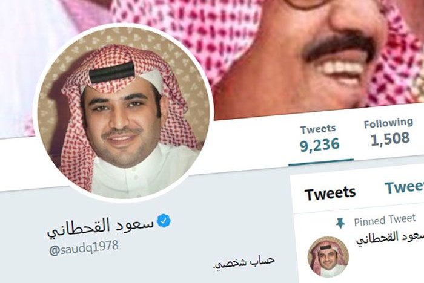Switch to the bold Tweets timeline tab

330,194
